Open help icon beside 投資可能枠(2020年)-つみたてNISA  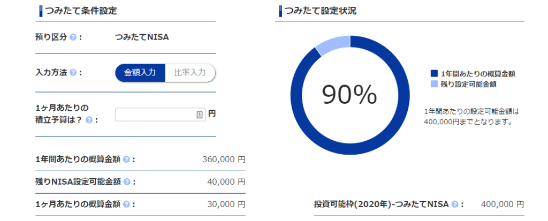click(x=454, y=204)
